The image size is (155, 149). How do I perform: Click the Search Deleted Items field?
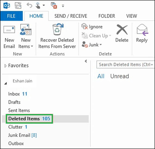point(126,65)
